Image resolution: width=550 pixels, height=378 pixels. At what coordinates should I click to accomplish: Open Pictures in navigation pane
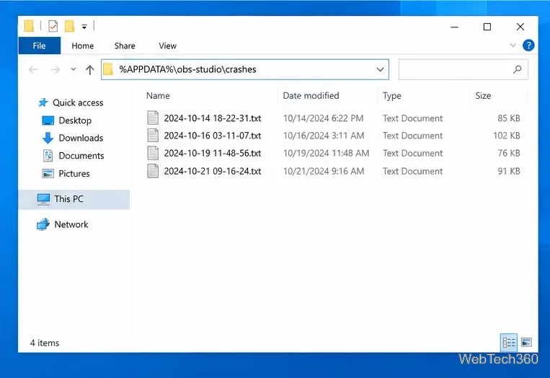point(74,173)
